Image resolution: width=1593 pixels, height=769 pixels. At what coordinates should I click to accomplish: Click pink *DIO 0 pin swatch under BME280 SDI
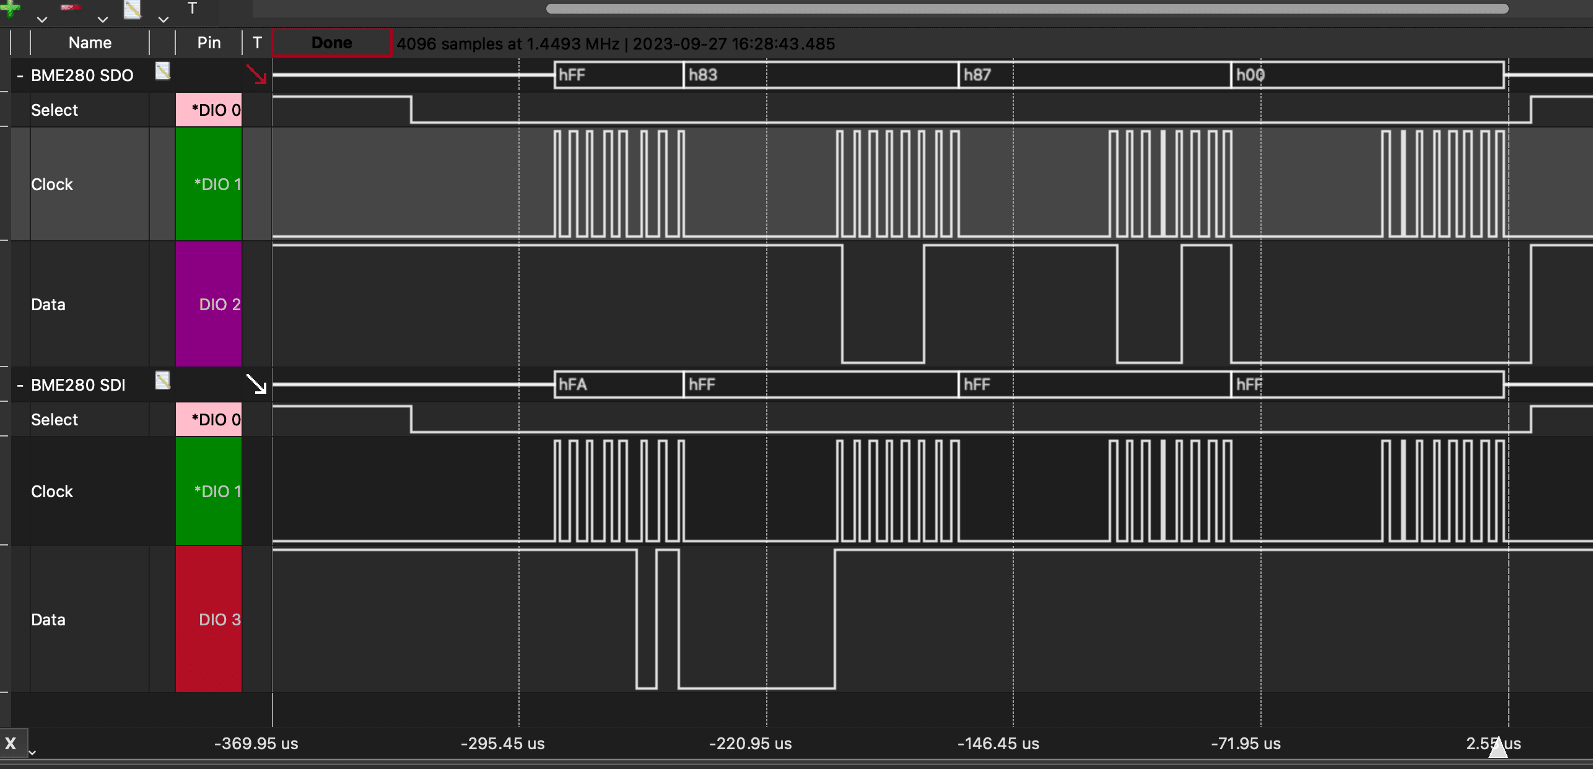coord(209,420)
